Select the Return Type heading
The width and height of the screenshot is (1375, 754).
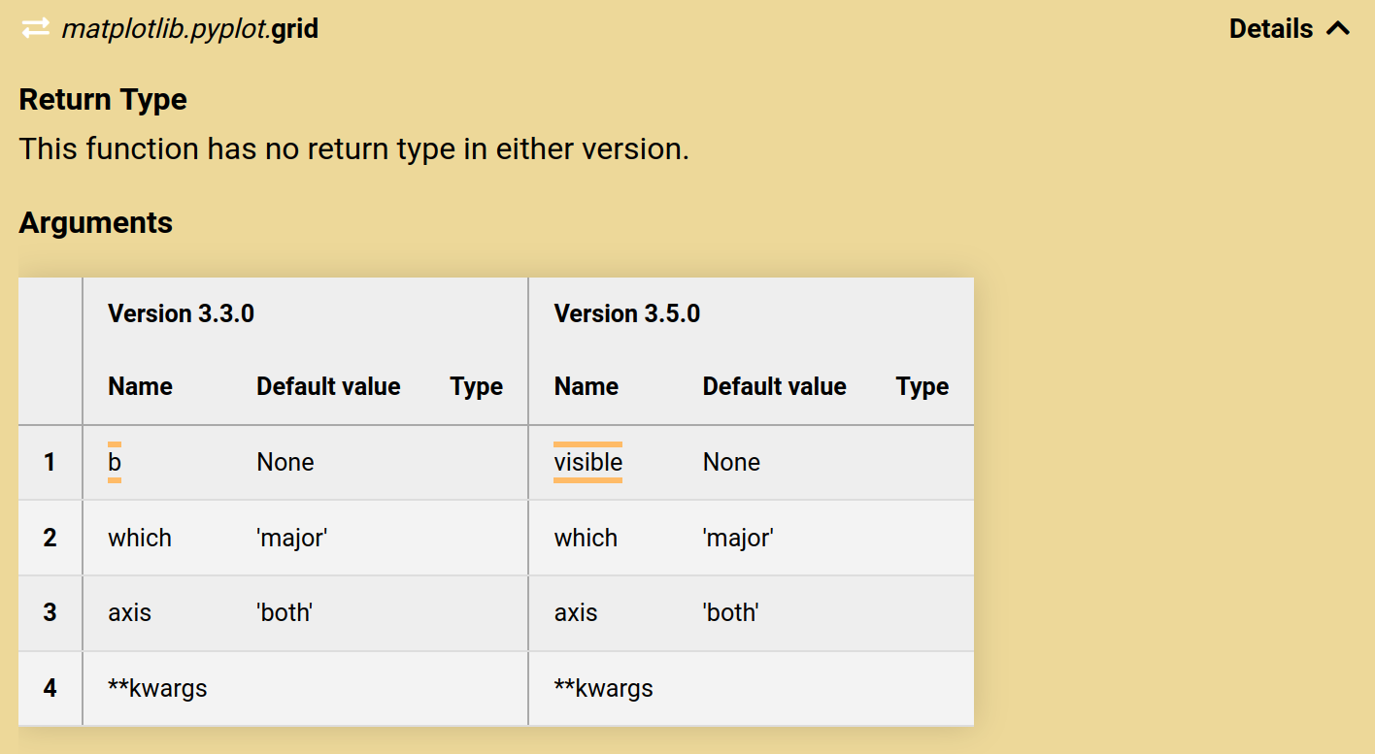pos(103,100)
